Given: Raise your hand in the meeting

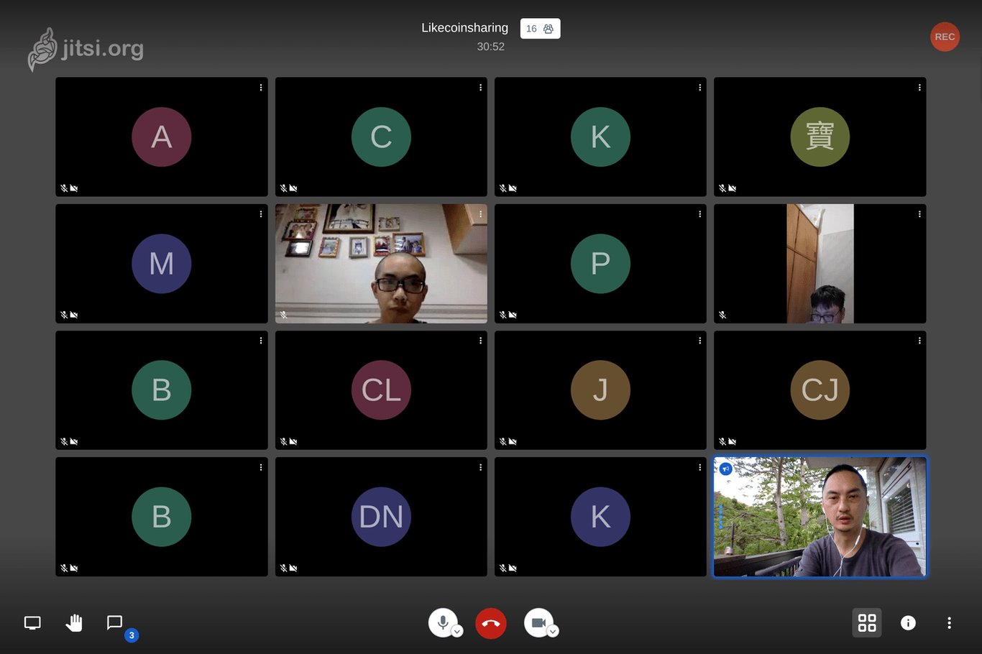Looking at the screenshot, I should [74, 623].
